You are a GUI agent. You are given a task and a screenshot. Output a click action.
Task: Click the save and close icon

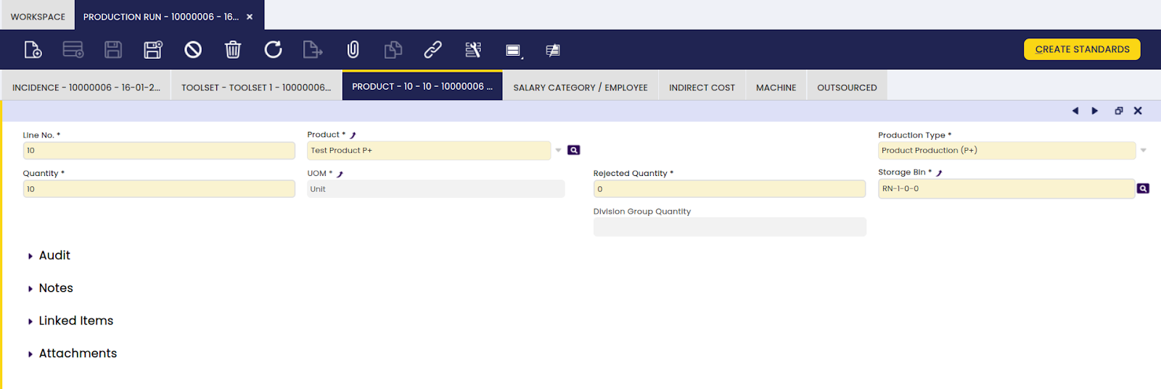tap(152, 50)
